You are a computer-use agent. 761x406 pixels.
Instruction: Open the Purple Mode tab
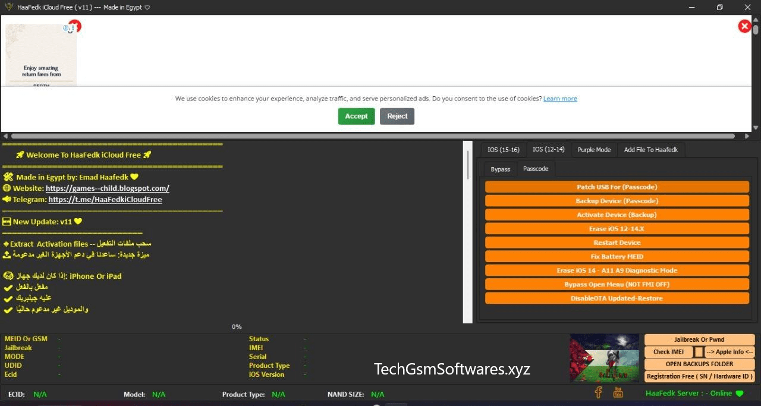click(594, 150)
